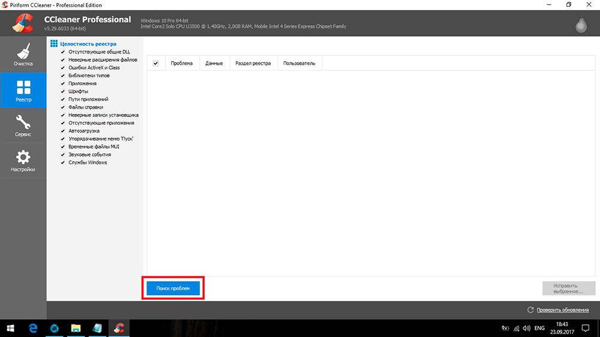
Task: Click CCleaner icon in Windows taskbar
Action: pyautogui.click(x=119, y=328)
